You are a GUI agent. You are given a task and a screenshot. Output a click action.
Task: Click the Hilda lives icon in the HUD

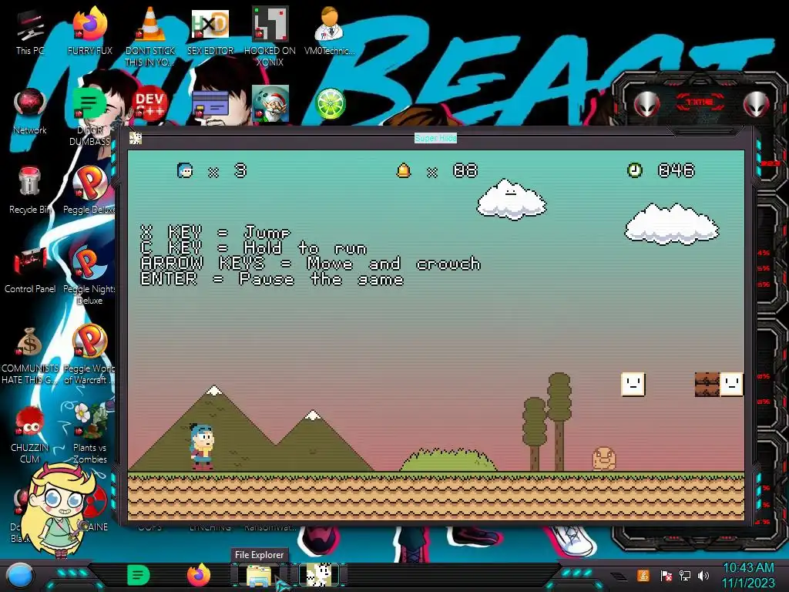point(185,170)
